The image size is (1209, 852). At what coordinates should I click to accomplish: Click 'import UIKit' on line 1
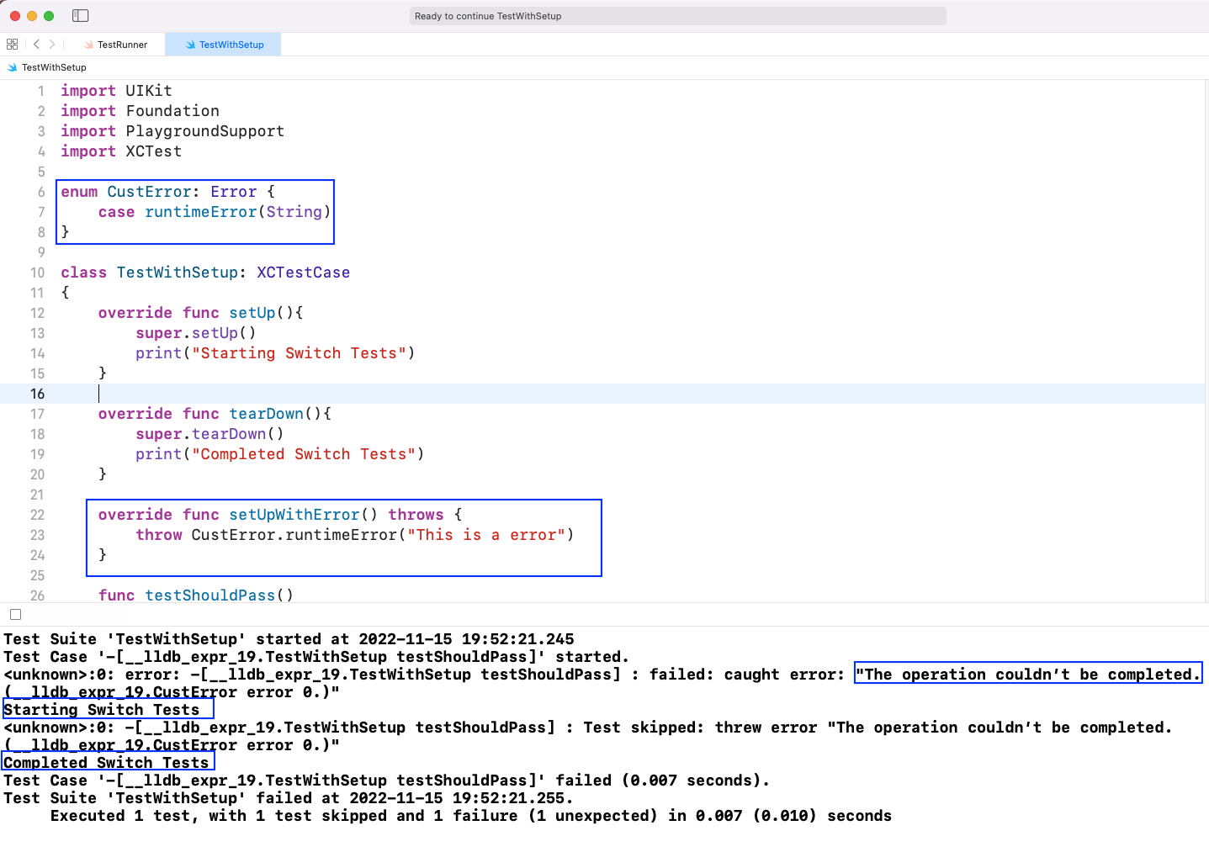(116, 91)
